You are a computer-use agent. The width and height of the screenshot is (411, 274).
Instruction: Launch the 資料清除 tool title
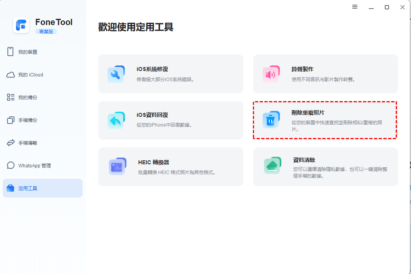304,160
